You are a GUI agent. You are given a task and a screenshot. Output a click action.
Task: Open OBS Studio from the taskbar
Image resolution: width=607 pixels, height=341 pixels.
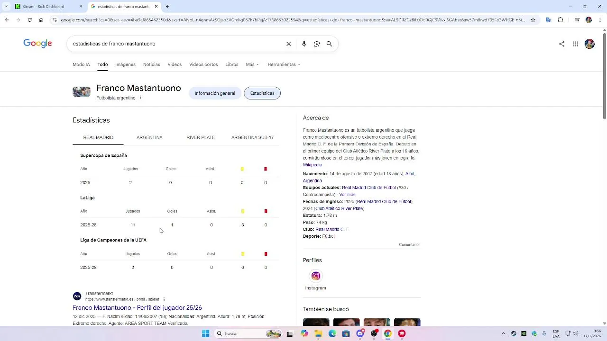point(374,333)
